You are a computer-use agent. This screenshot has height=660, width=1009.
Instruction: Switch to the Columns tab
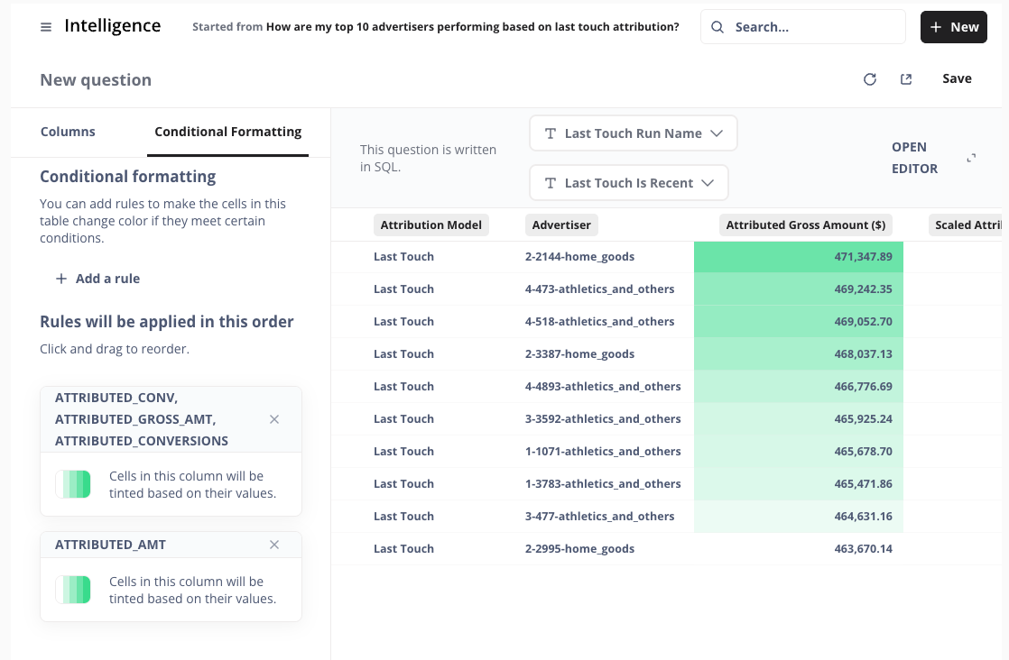pyautogui.click(x=68, y=132)
